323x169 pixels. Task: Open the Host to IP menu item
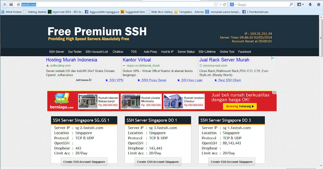point(167,52)
